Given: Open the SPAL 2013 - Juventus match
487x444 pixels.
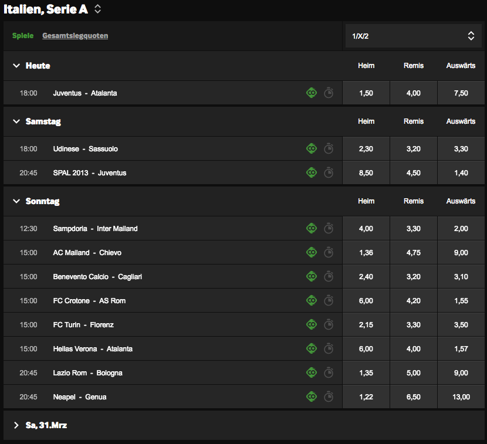Looking at the screenshot, I should point(89,172).
